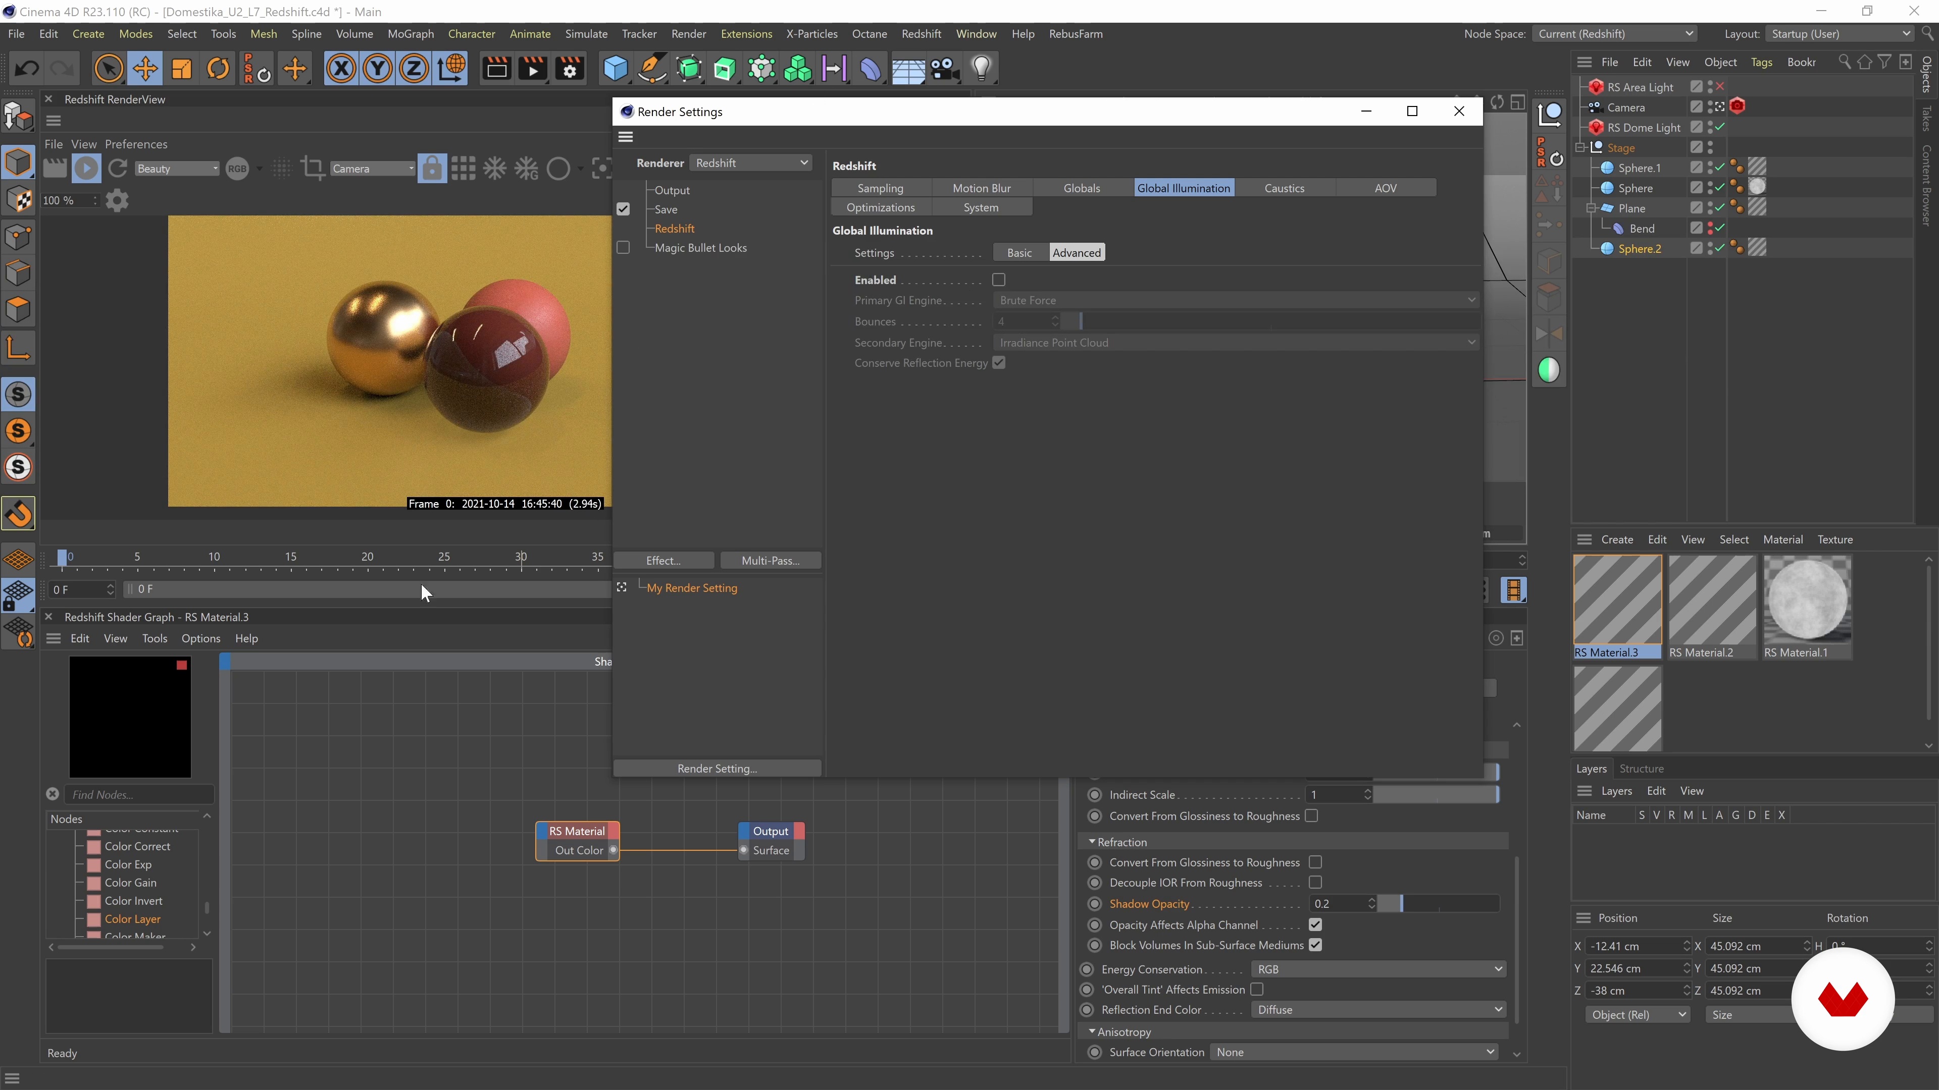Toggle Z axis lock
Image resolution: width=1939 pixels, height=1090 pixels.
pyautogui.click(x=414, y=69)
